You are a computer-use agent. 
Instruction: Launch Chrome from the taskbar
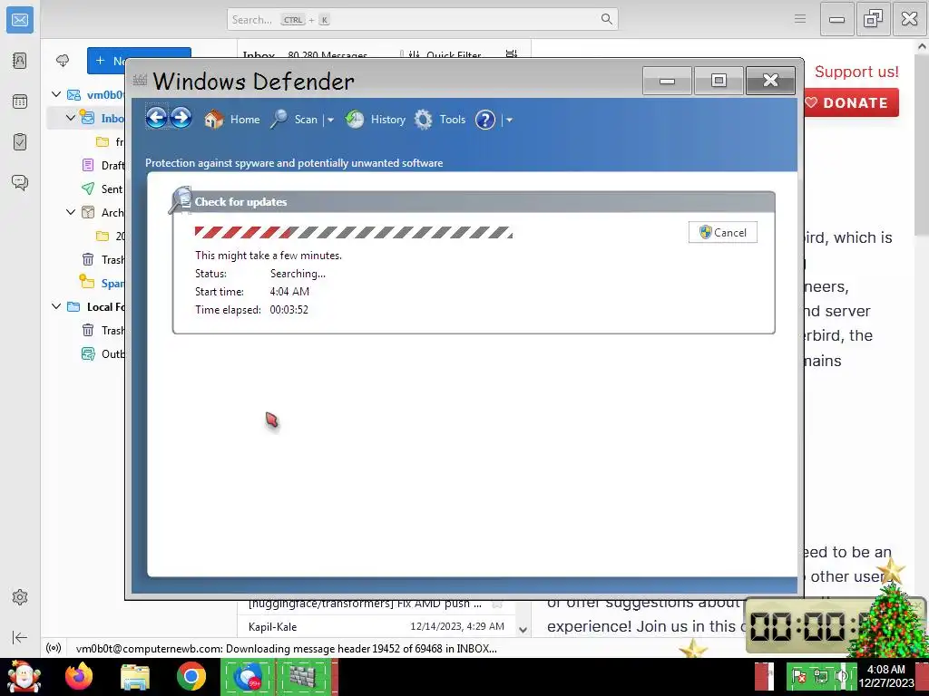(x=191, y=676)
